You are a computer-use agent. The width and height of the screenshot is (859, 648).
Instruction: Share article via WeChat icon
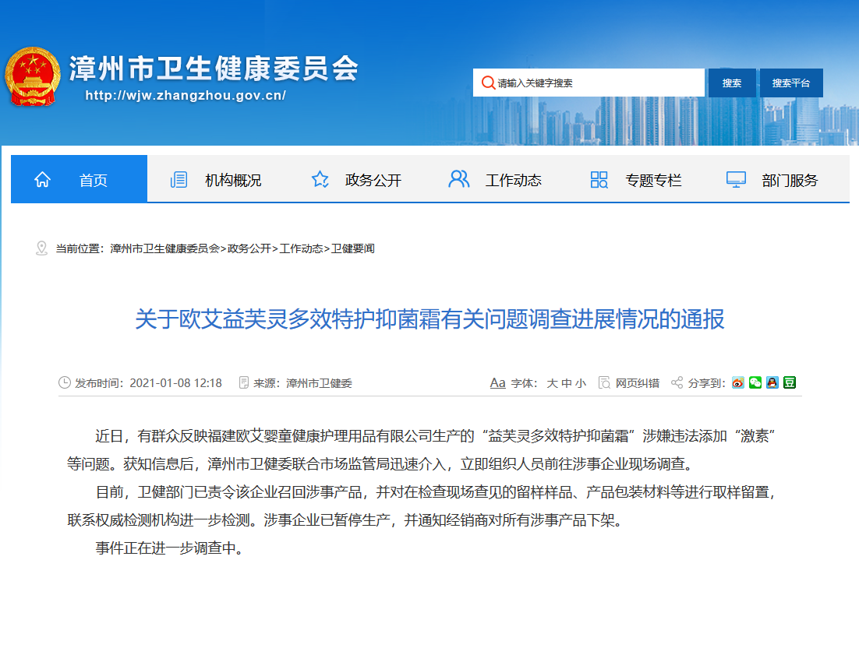pos(755,382)
